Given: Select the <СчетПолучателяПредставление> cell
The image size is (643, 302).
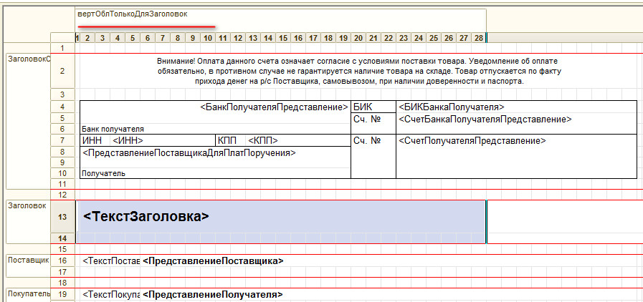Looking at the screenshot, I should click(x=472, y=141).
